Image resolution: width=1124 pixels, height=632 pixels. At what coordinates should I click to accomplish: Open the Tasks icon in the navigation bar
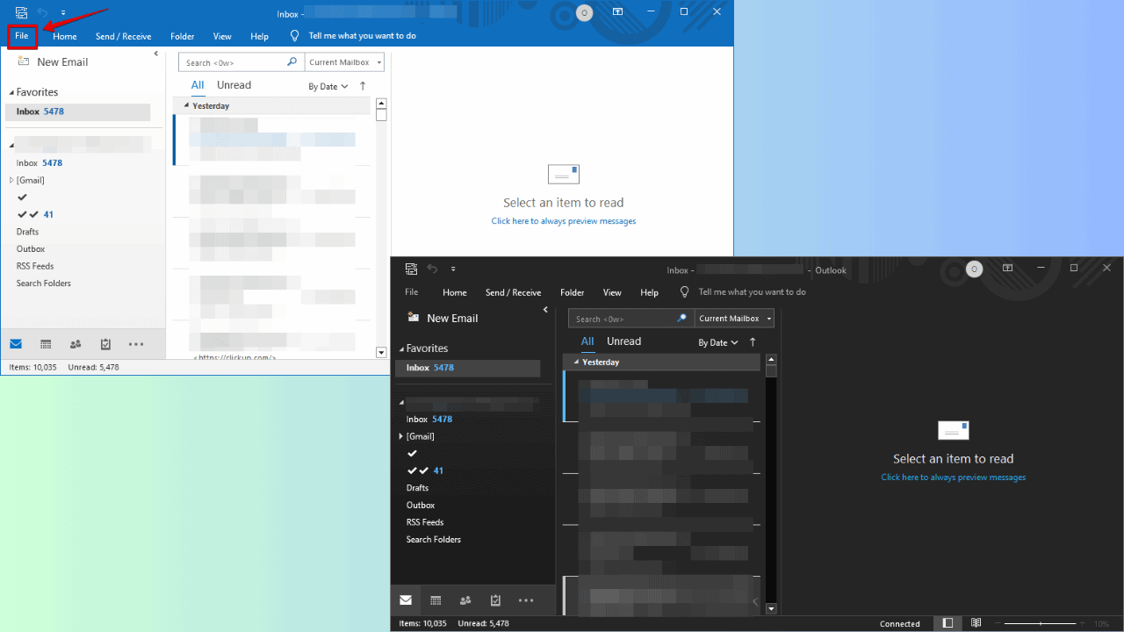tap(105, 343)
